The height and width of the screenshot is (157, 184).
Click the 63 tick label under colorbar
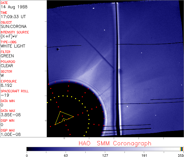[66, 155]
